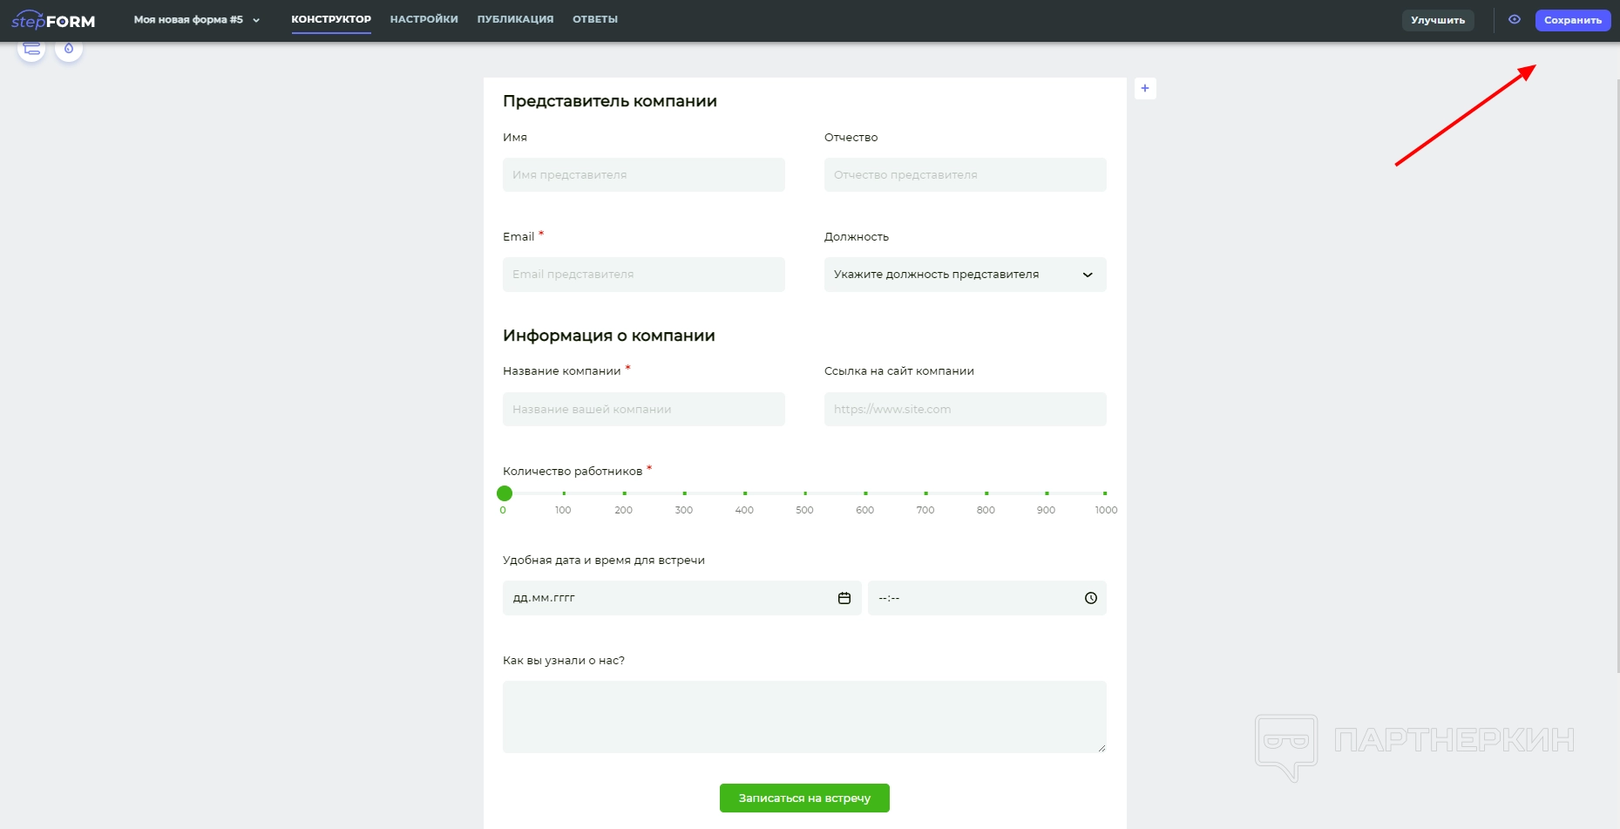The width and height of the screenshot is (1620, 829).
Task: Go to the 'Ответы' tab
Action: click(595, 19)
